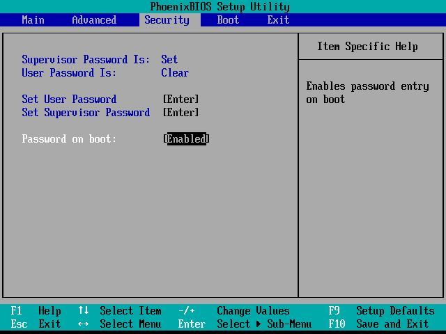Screen dimensions: 446x334
Task: Click Enter Select Sub-Menu hint
Action: pyautogui.click(x=245, y=324)
